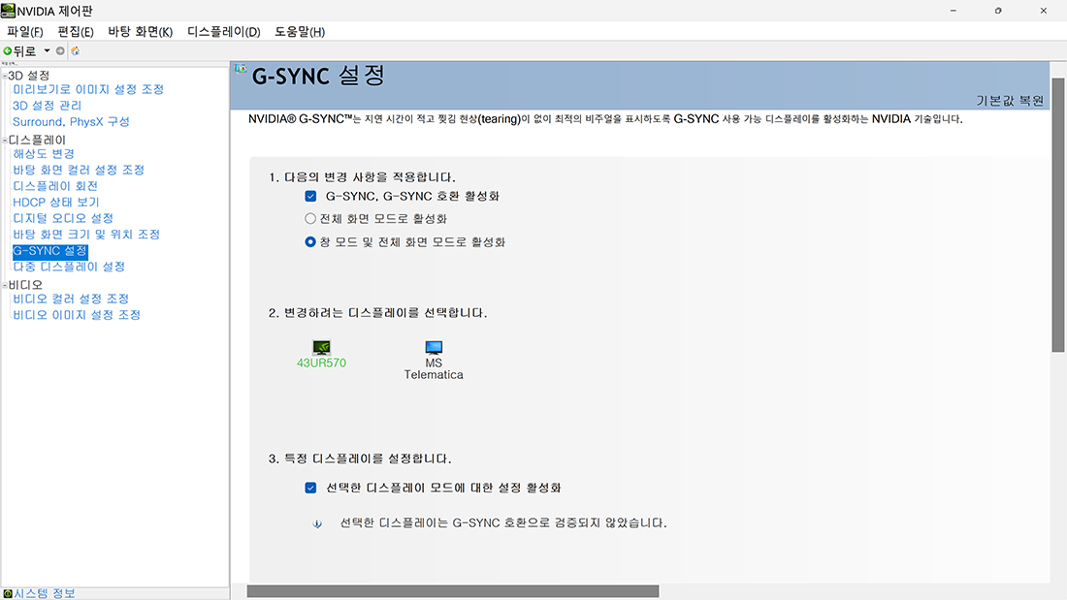The image size is (1067, 600).
Task: Open 미리보기로 이미지 설정 조정
Action: (x=88, y=89)
